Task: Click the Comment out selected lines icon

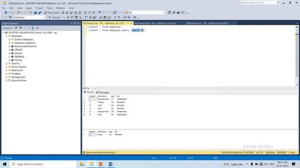Action: click(x=115, y=17)
